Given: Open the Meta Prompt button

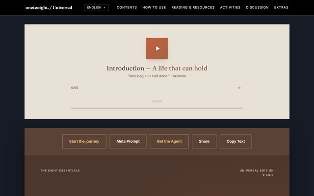Looking at the screenshot, I should click(x=128, y=141).
